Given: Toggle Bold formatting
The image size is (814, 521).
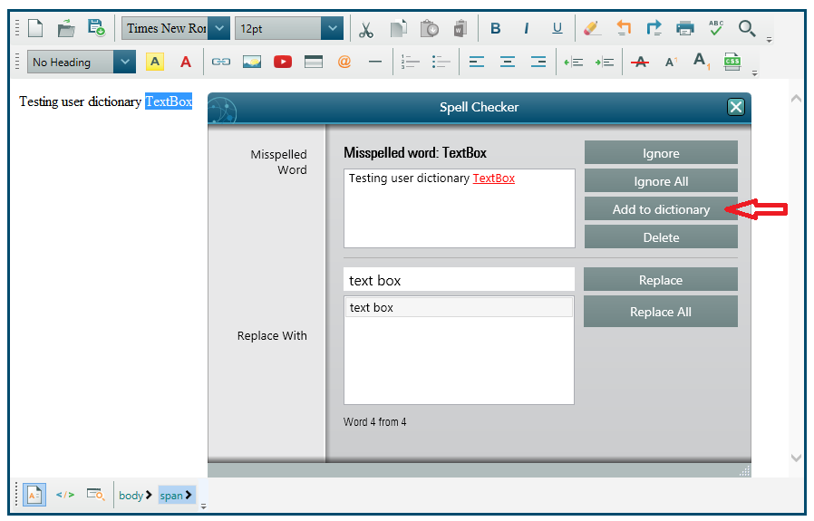Looking at the screenshot, I should [496, 28].
